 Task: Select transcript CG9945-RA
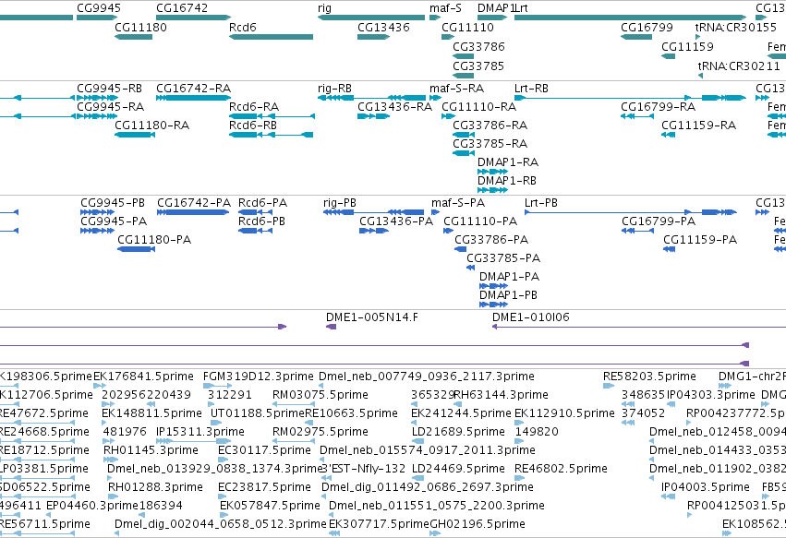[110, 107]
